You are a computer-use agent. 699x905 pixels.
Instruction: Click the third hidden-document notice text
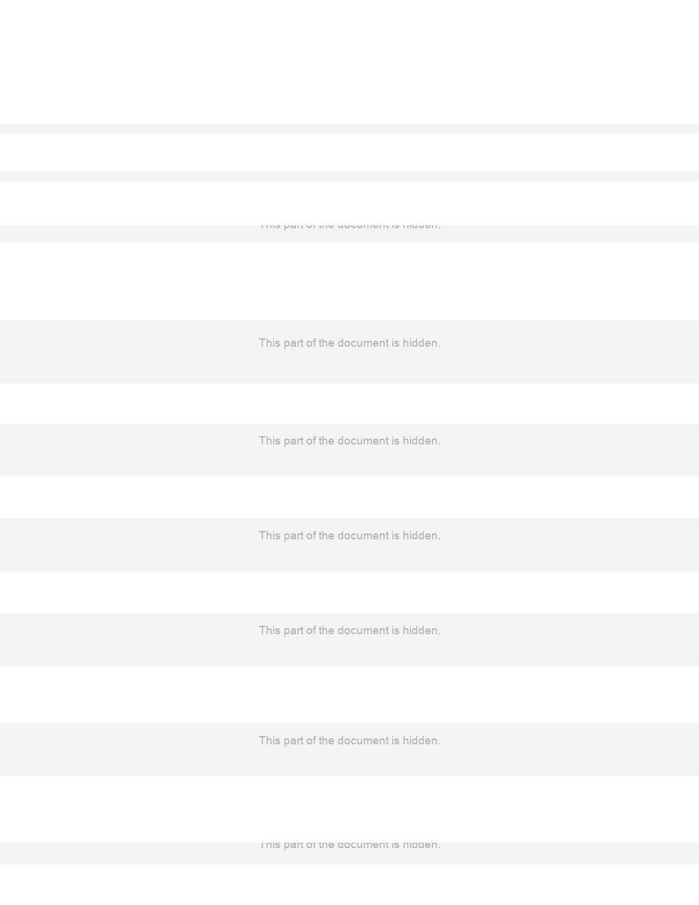click(x=349, y=441)
